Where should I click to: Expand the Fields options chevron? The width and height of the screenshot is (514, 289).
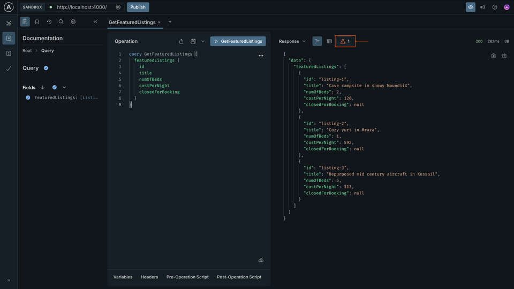point(64,87)
